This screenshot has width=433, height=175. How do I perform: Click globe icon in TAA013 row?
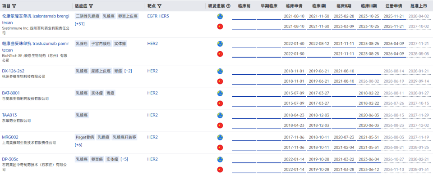(x=220, y=115)
